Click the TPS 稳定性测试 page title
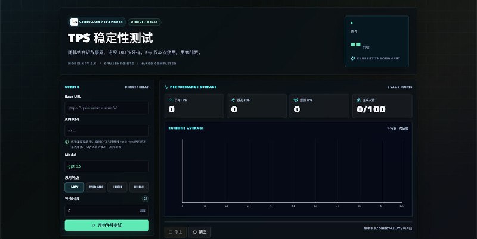 click(x=110, y=38)
